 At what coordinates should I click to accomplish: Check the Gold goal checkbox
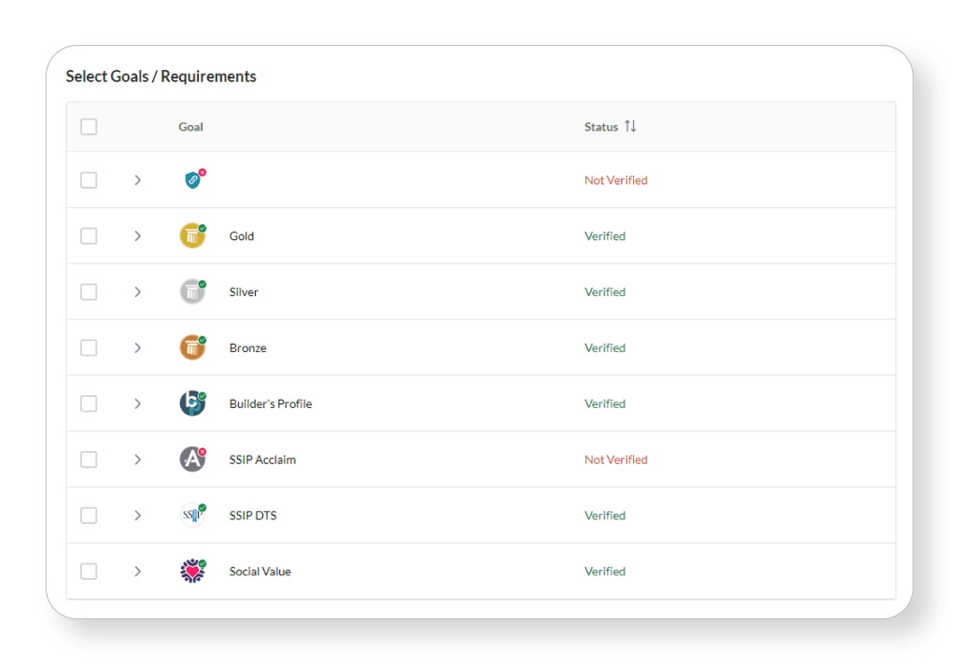click(89, 236)
